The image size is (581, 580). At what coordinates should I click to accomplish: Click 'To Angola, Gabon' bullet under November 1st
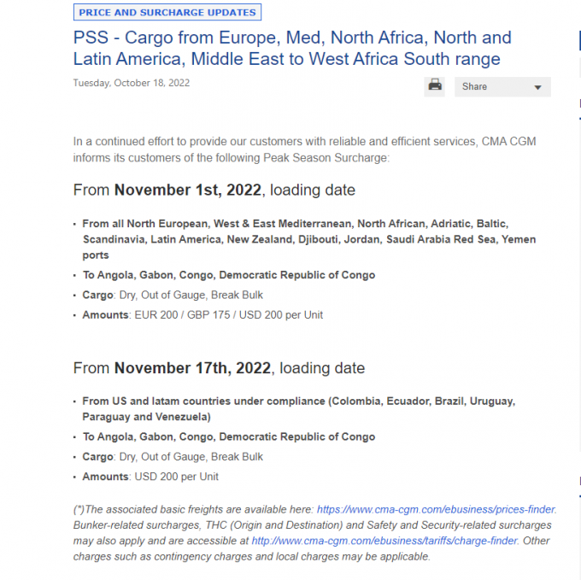point(229,275)
